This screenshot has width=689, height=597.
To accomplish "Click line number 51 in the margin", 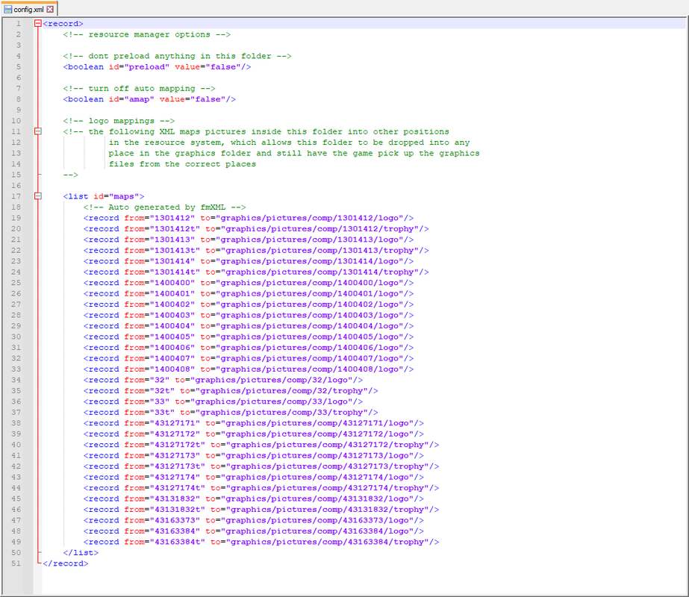I will 16,563.
